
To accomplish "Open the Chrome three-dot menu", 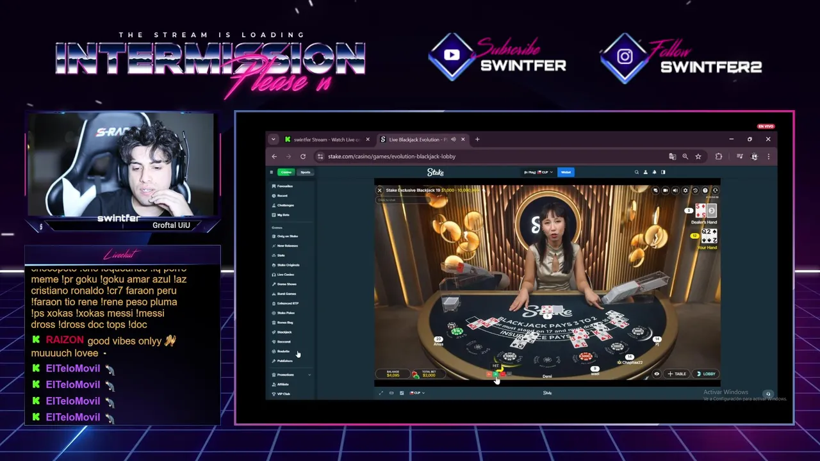I will 768,156.
